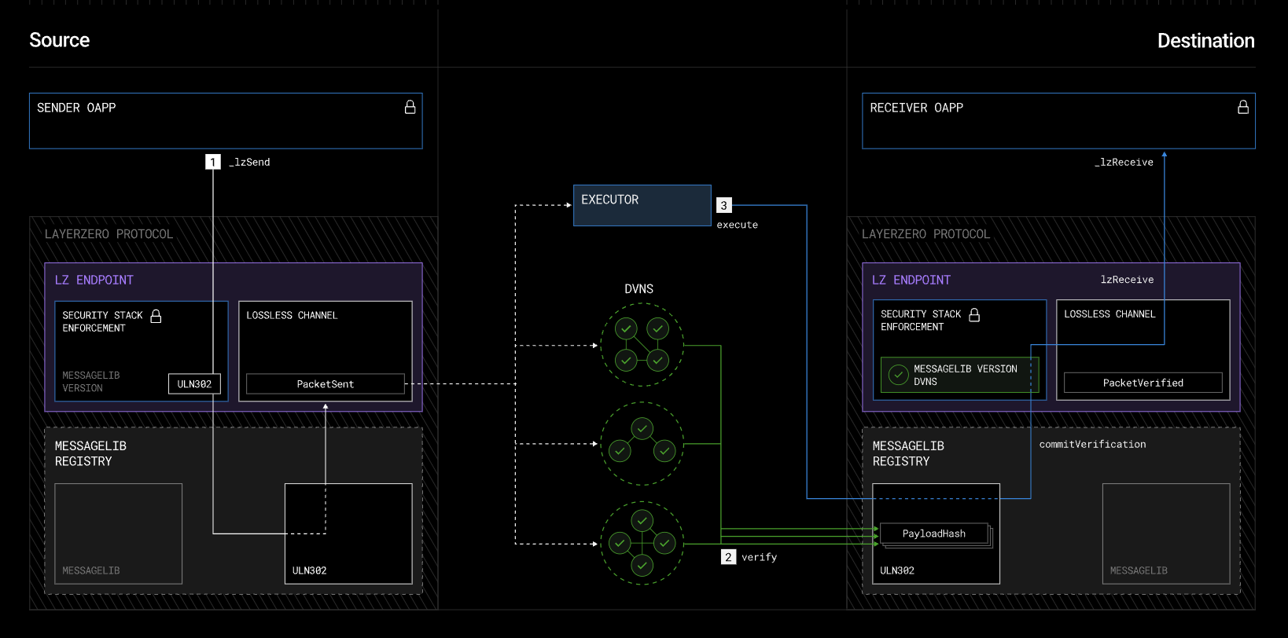Click the lock icon in the Receiver OApp box
This screenshot has width=1288, height=638.
point(1243,107)
